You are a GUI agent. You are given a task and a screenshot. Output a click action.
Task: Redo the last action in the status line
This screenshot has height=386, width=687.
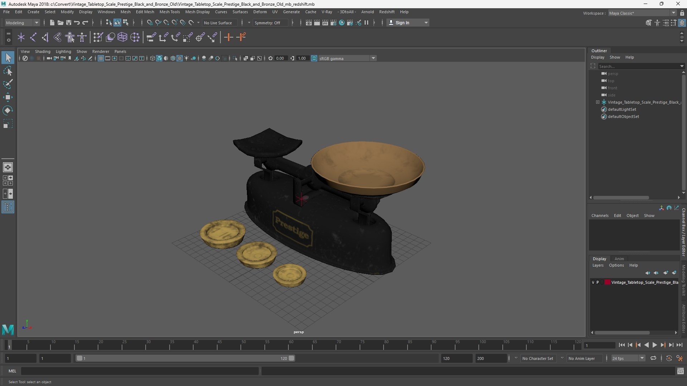[x=85, y=23]
